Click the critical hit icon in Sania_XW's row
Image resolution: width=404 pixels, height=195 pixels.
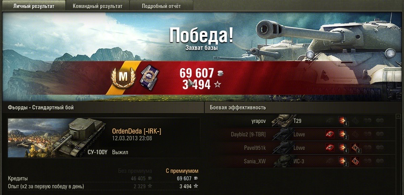point(355,161)
